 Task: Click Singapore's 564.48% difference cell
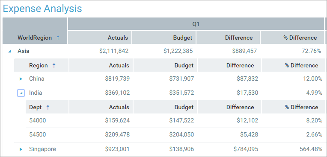coord(311,149)
